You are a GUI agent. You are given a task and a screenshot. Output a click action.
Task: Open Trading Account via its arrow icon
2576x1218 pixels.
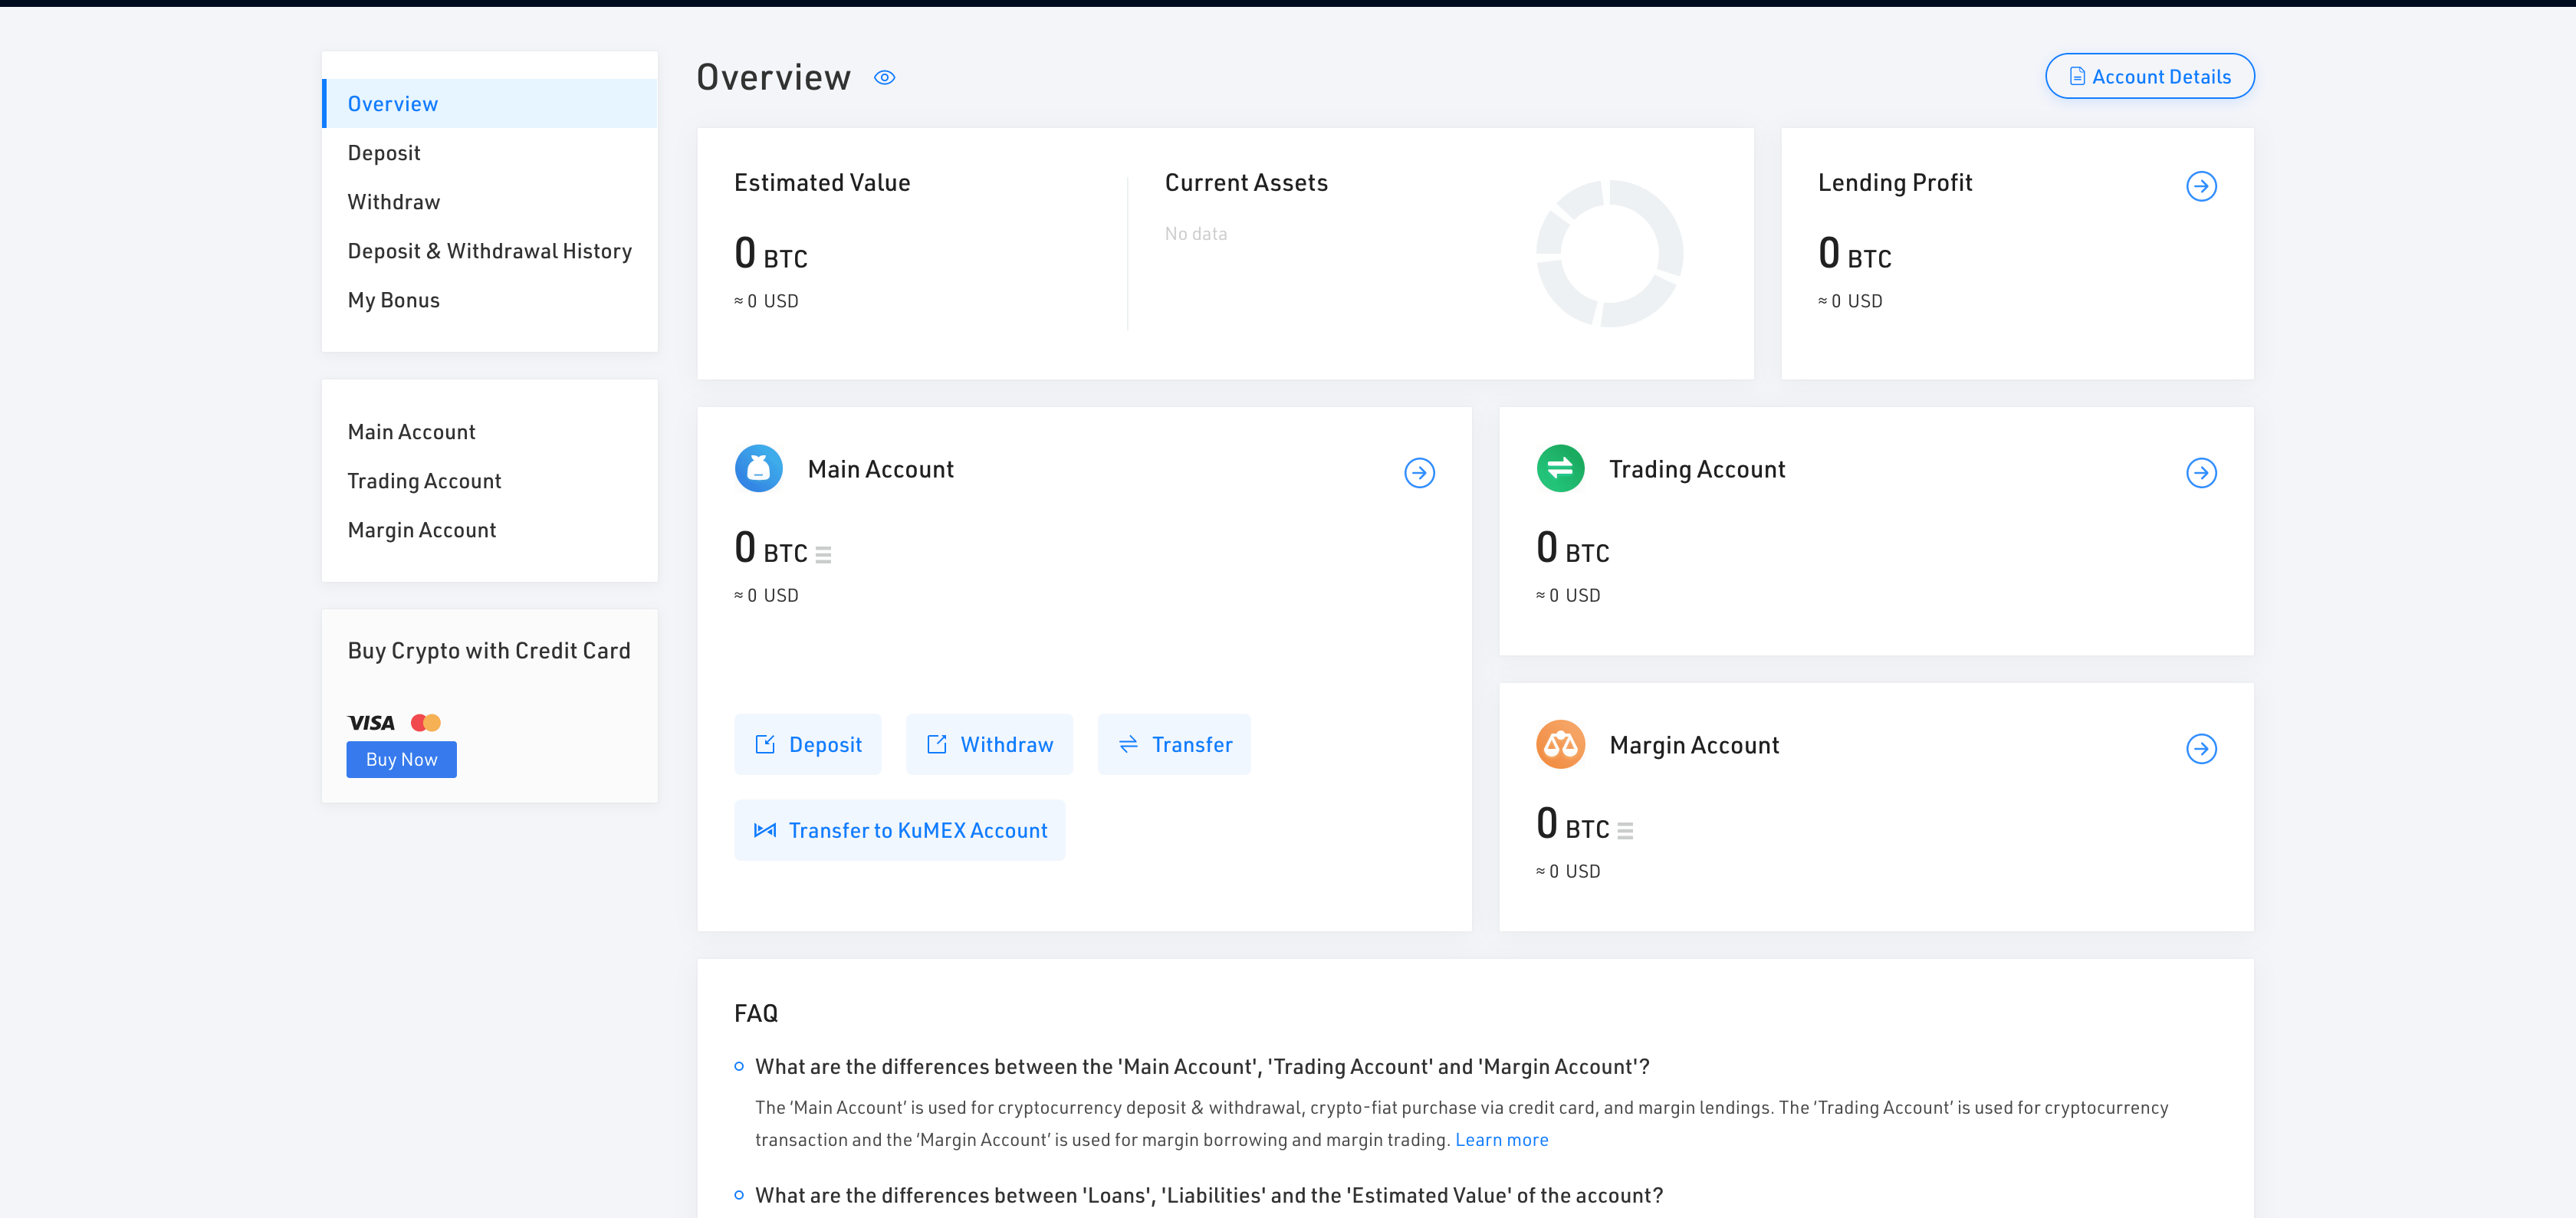tap(2201, 473)
